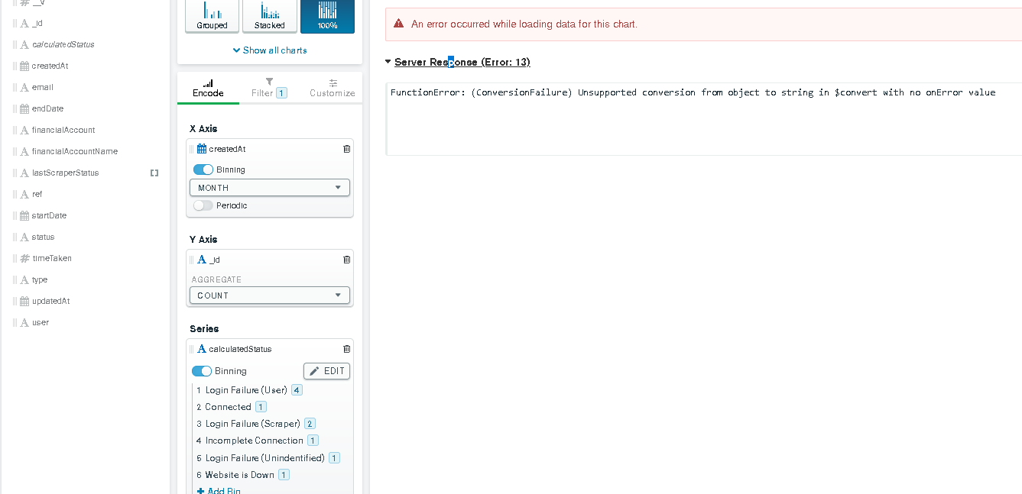The height and width of the screenshot is (494, 1022).
Task: Click the error warning triangle icon
Action: pyautogui.click(x=398, y=24)
